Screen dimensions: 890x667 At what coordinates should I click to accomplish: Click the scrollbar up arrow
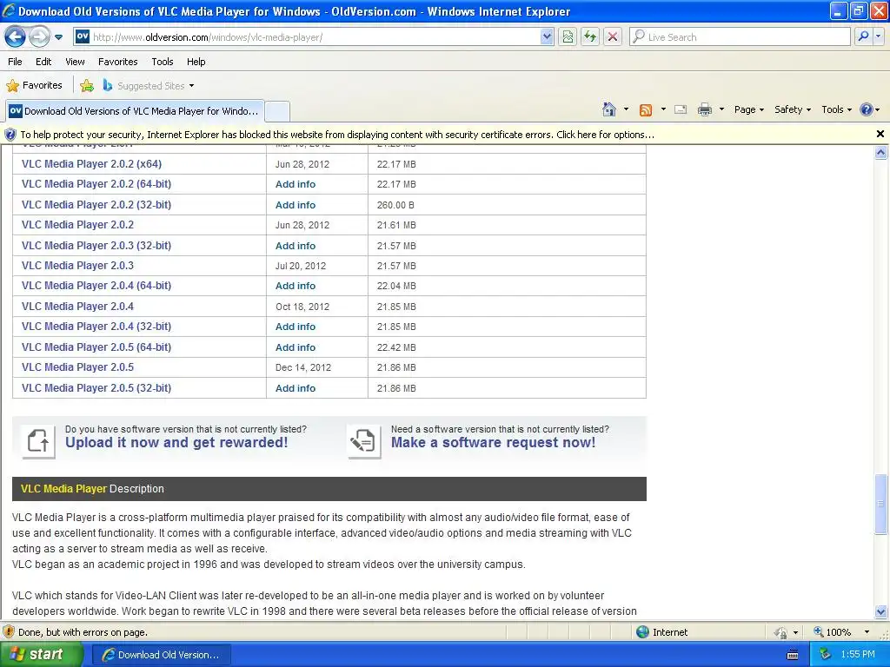tap(881, 152)
